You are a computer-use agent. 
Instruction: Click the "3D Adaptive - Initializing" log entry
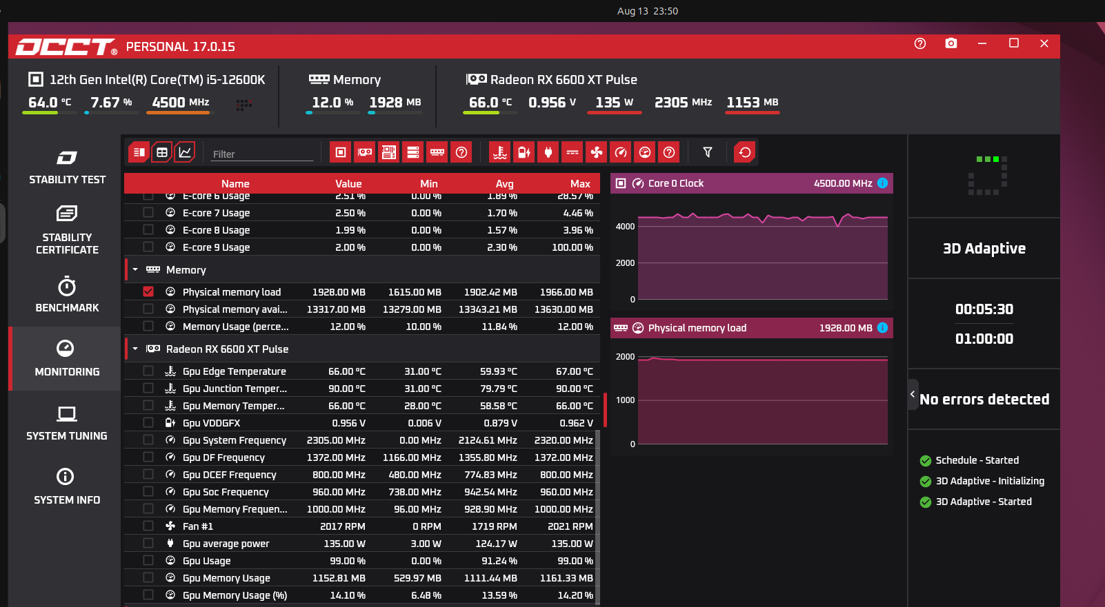tap(990, 481)
